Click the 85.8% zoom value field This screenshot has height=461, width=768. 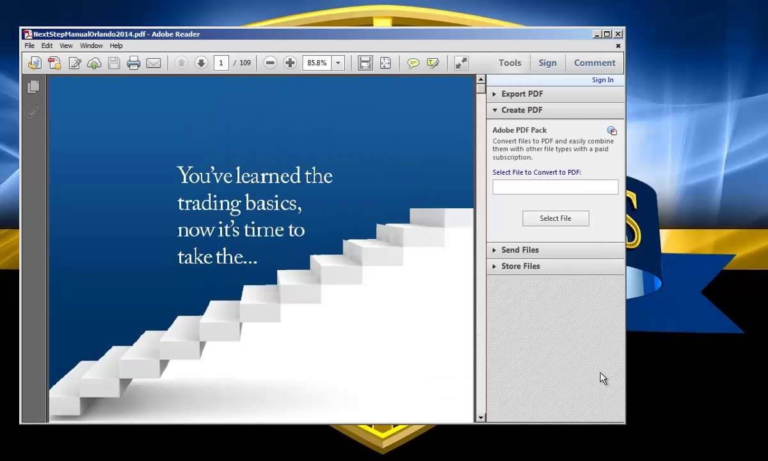(x=317, y=63)
